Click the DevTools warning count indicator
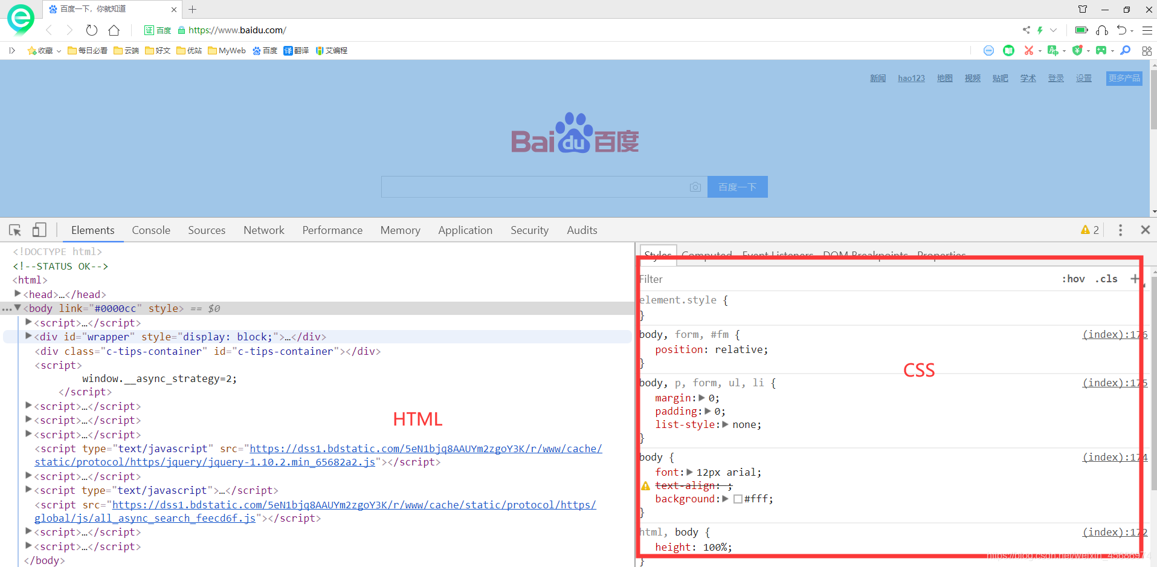 1090,230
